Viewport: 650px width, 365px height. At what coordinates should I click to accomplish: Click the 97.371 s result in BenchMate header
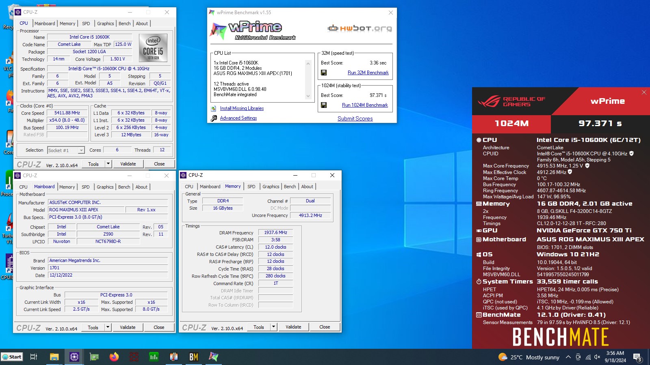pyautogui.click(x=600, y=123)
